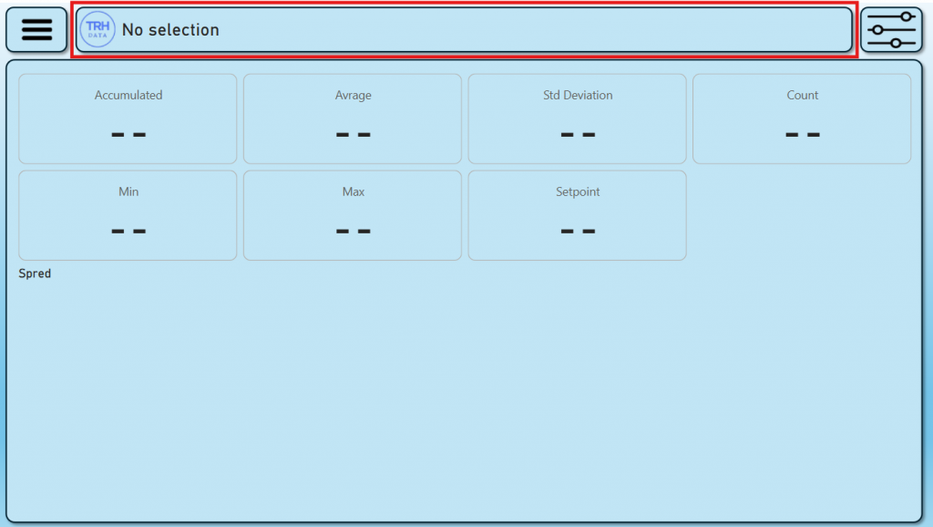Select the Setpoint tile label

578,191
